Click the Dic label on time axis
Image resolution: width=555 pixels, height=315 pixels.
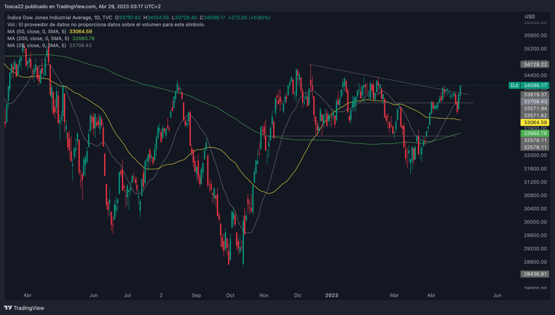pyautogui.click(x=298, y=296)
